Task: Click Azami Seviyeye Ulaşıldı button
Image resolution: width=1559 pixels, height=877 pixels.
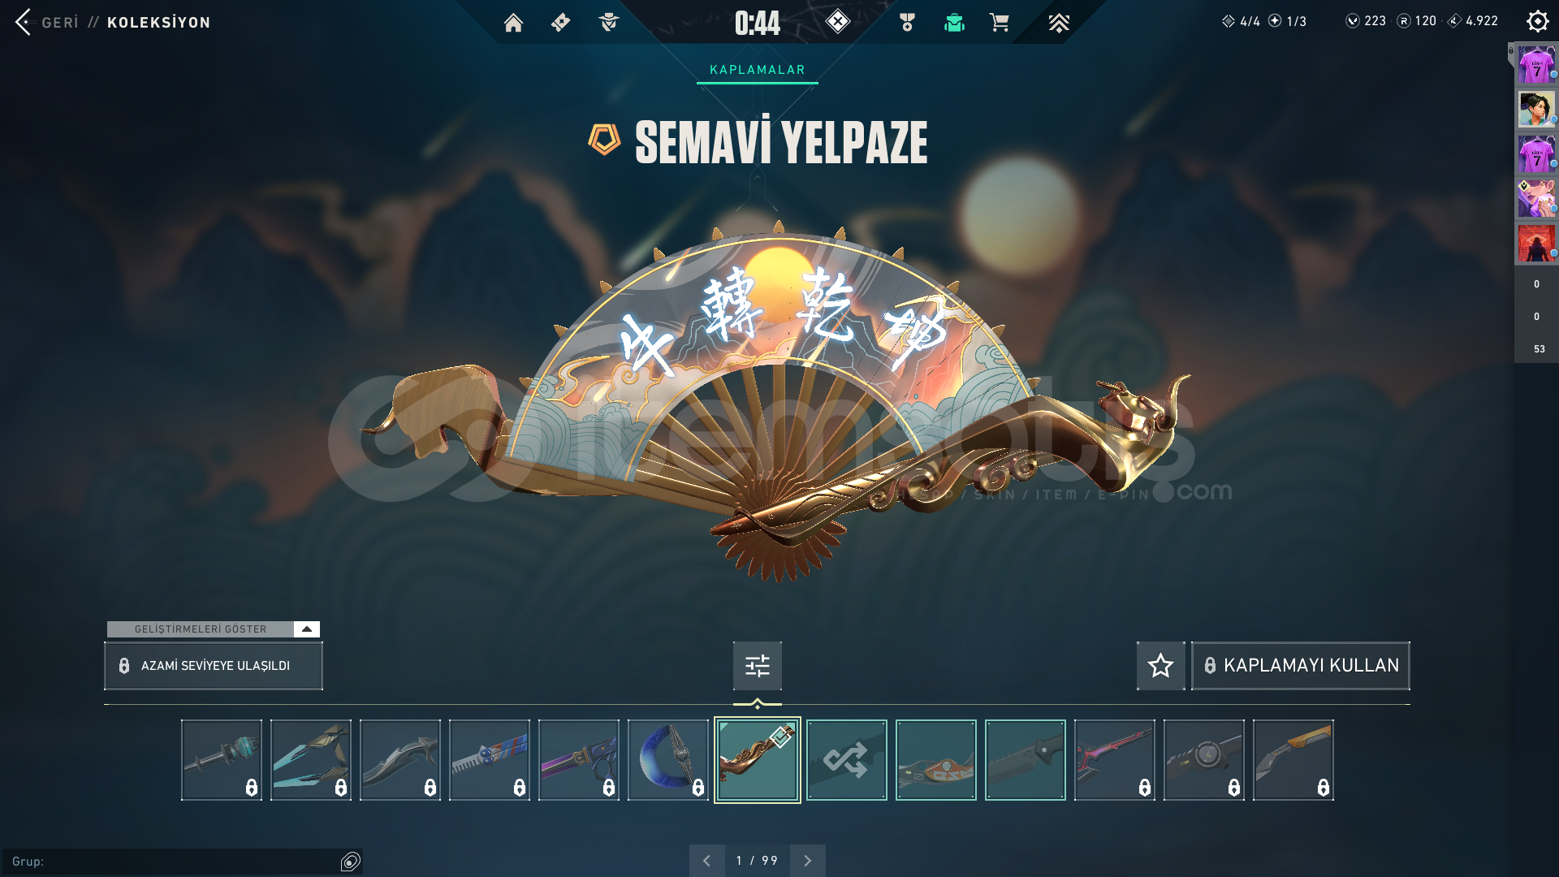Action: click(214, 666)
